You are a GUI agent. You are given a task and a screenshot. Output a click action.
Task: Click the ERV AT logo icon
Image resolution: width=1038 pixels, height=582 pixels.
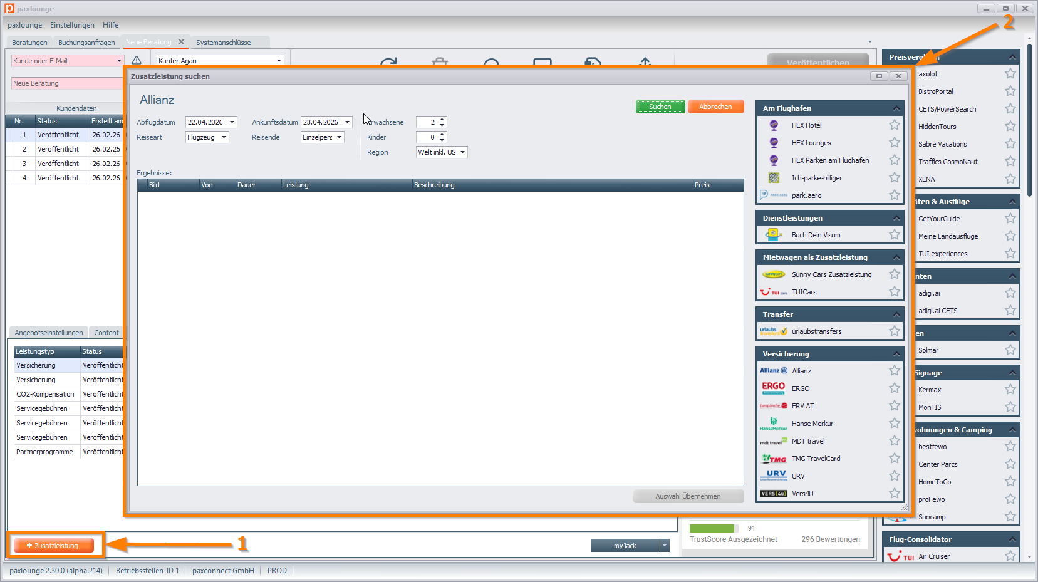(774, 406)
